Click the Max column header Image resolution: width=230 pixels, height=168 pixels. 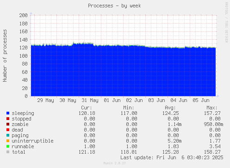(x=212, y=108)
